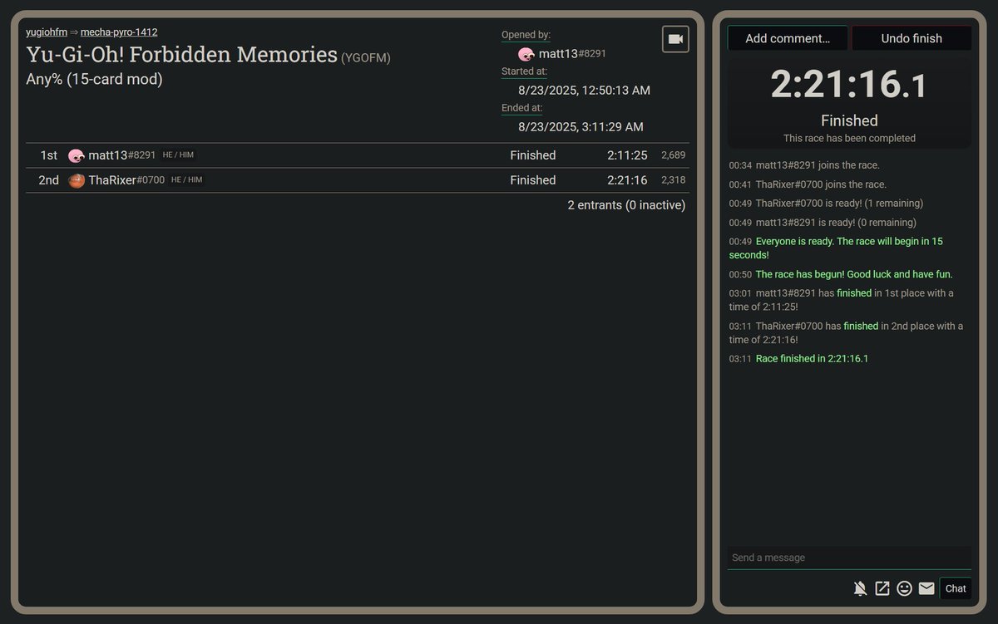Open matt13 profile in the 1st place row

click(x=122, y=155)
